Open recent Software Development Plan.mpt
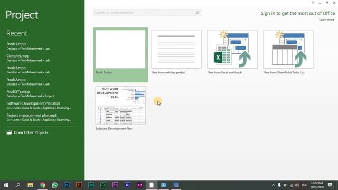Screen dimensions: 338x190 pos(39,106)
